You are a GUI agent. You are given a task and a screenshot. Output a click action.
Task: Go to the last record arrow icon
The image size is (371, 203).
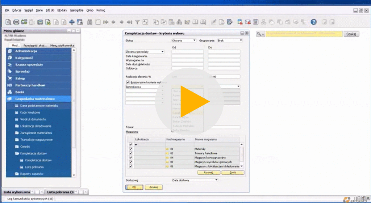click(x=130, y=22)
